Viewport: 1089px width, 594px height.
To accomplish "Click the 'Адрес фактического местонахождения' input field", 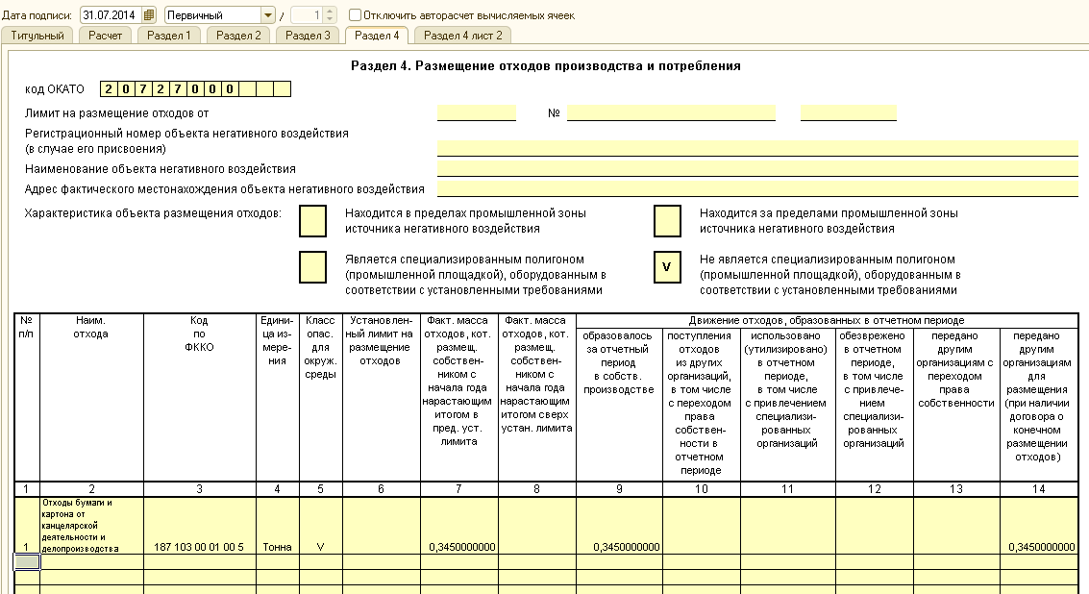I will (756, 188).
